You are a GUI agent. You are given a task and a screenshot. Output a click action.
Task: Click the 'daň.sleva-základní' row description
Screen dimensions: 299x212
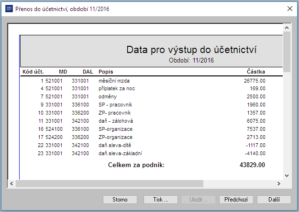pyautogui.click(x=120, y=153)
